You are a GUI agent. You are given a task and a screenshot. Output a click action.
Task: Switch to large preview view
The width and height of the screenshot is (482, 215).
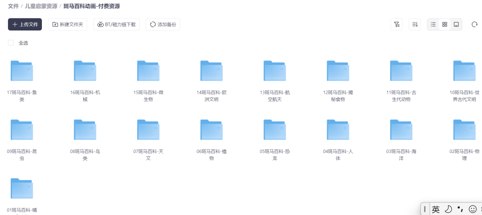pos(456,24)
